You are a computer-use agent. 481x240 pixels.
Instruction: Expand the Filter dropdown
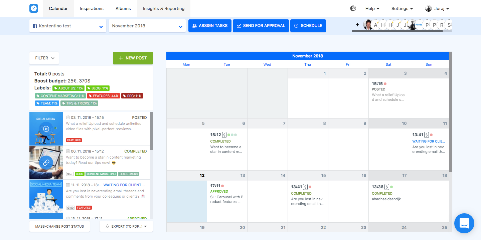pos(44,58)
